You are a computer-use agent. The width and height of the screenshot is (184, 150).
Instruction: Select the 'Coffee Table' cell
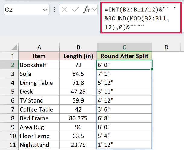[x=39, y=109]
